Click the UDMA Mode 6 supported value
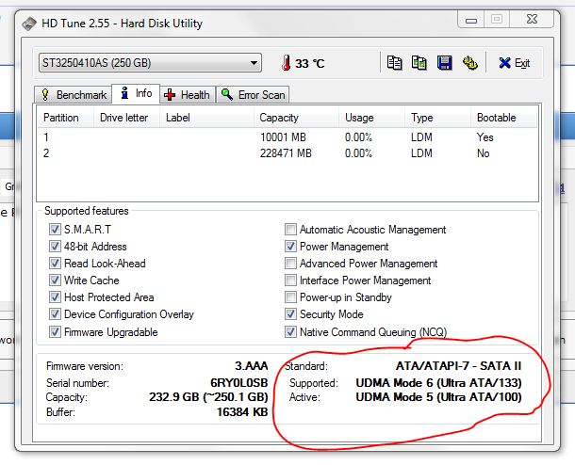Image resolution: width=575 pixels, height=465 pixels. pos(438,382)
